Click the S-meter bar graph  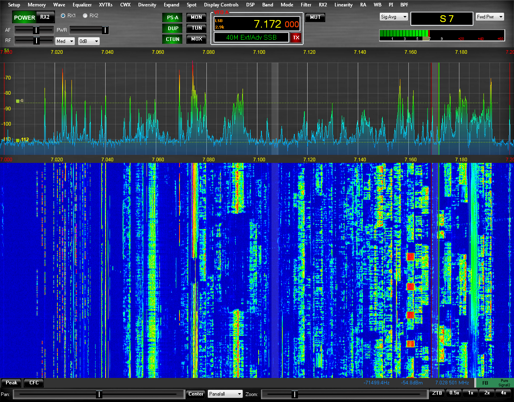coord(442,35)
